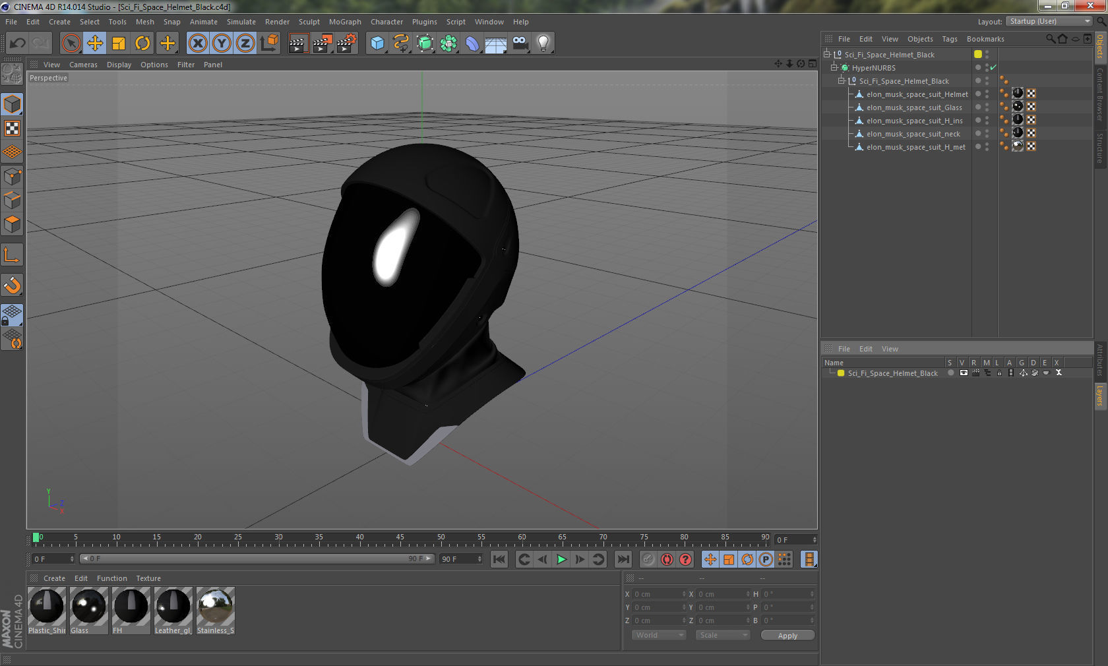Click yellow color swatch in Layers panel
The image size is (1108, 666).
pyautogui.click(x=841, y=373)
